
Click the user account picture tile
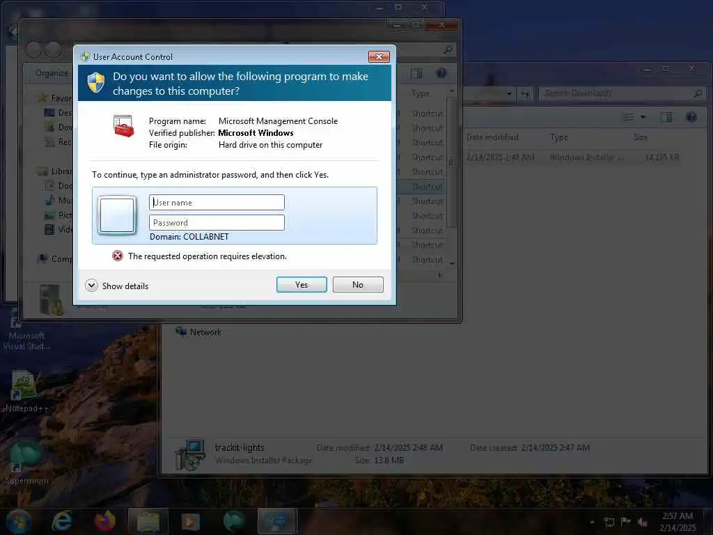pos(117,215)
